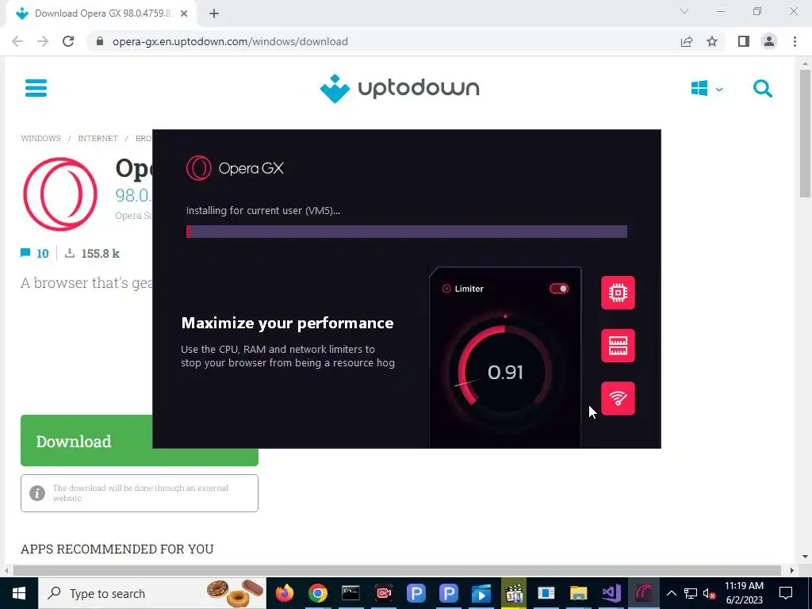
Task: Open the Chrome profile icon
Action: (x=769, y=41)
